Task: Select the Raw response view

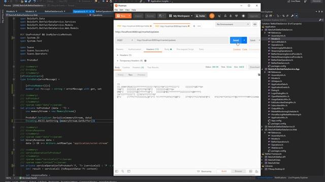Action: point(131,75)
